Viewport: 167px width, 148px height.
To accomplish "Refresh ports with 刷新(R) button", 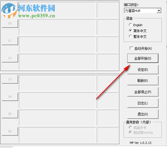I will pos(143,81).
